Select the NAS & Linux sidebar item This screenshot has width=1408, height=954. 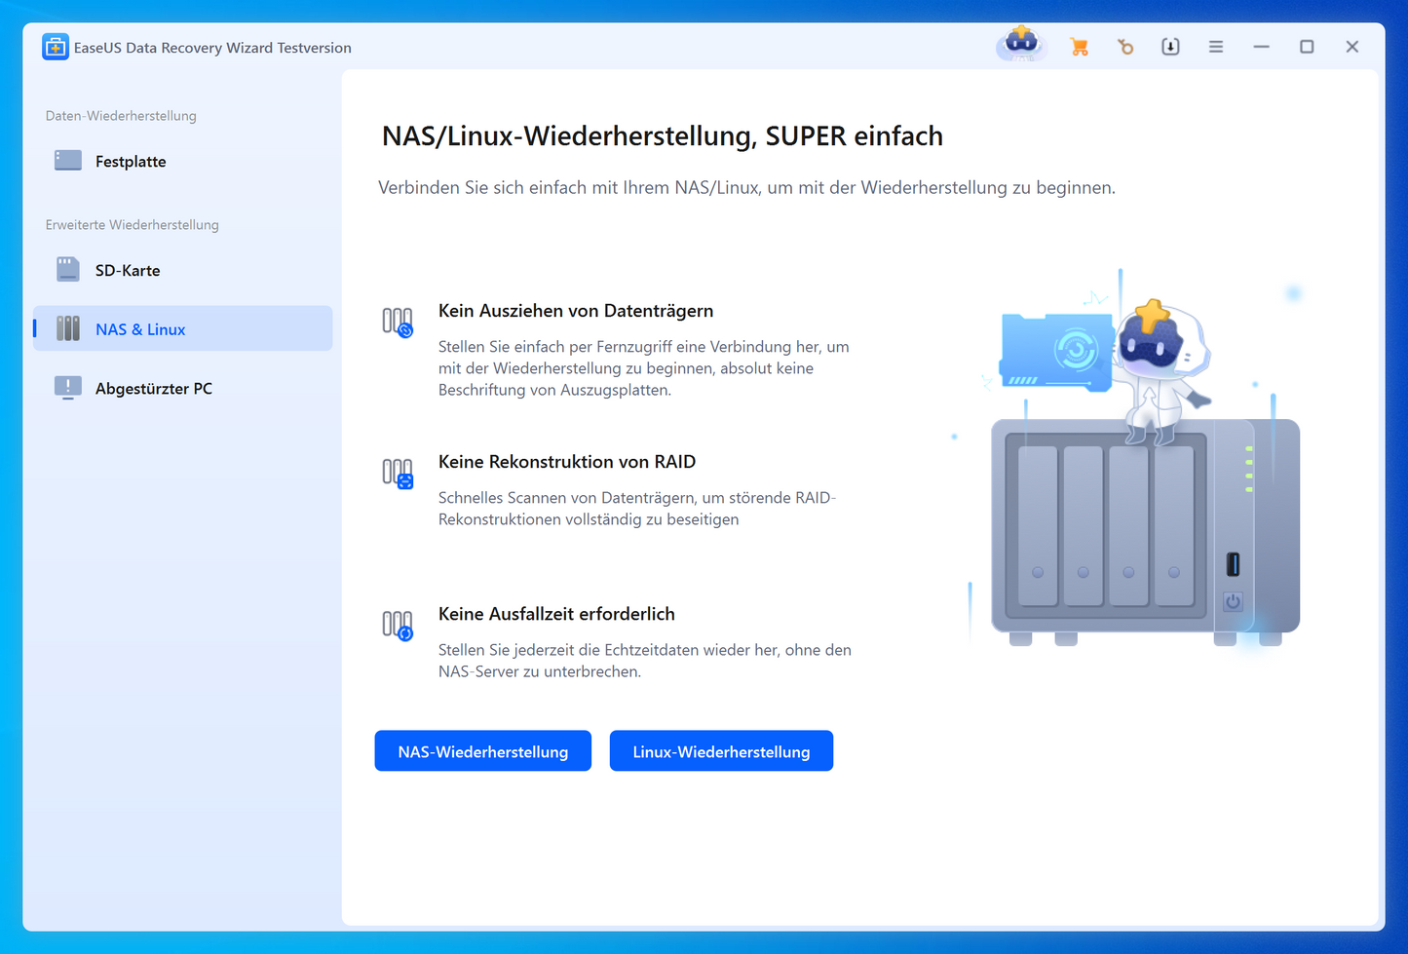(x=140, y=329)
